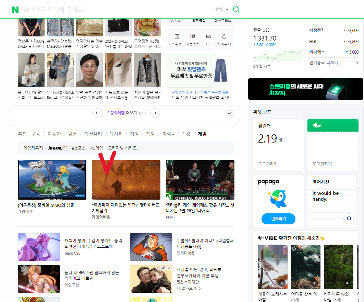Viewport: 364px width, 302px height.
Task: Play the 어미를 찾는 아기새 playlist
Action: coord(315,283)
